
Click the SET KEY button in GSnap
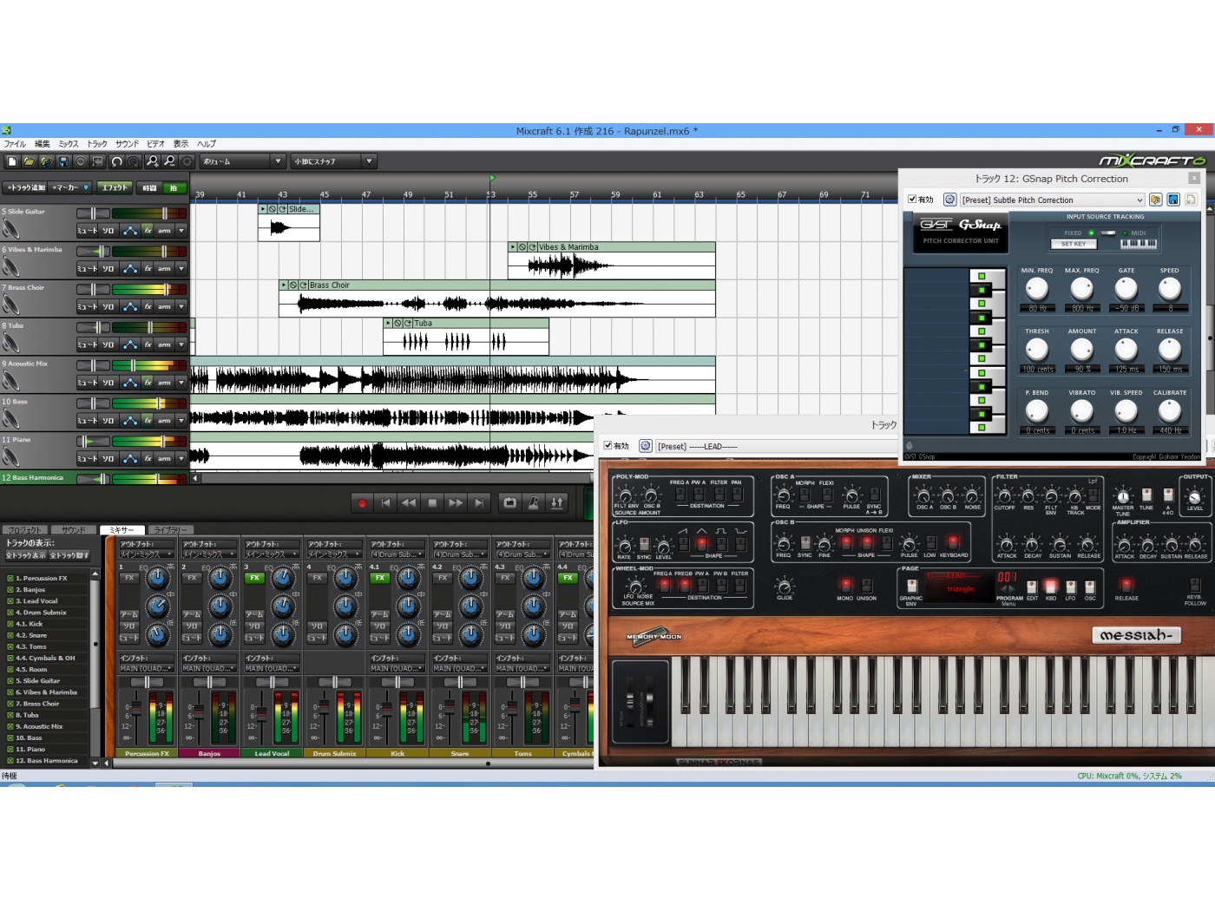[1074, 244]
